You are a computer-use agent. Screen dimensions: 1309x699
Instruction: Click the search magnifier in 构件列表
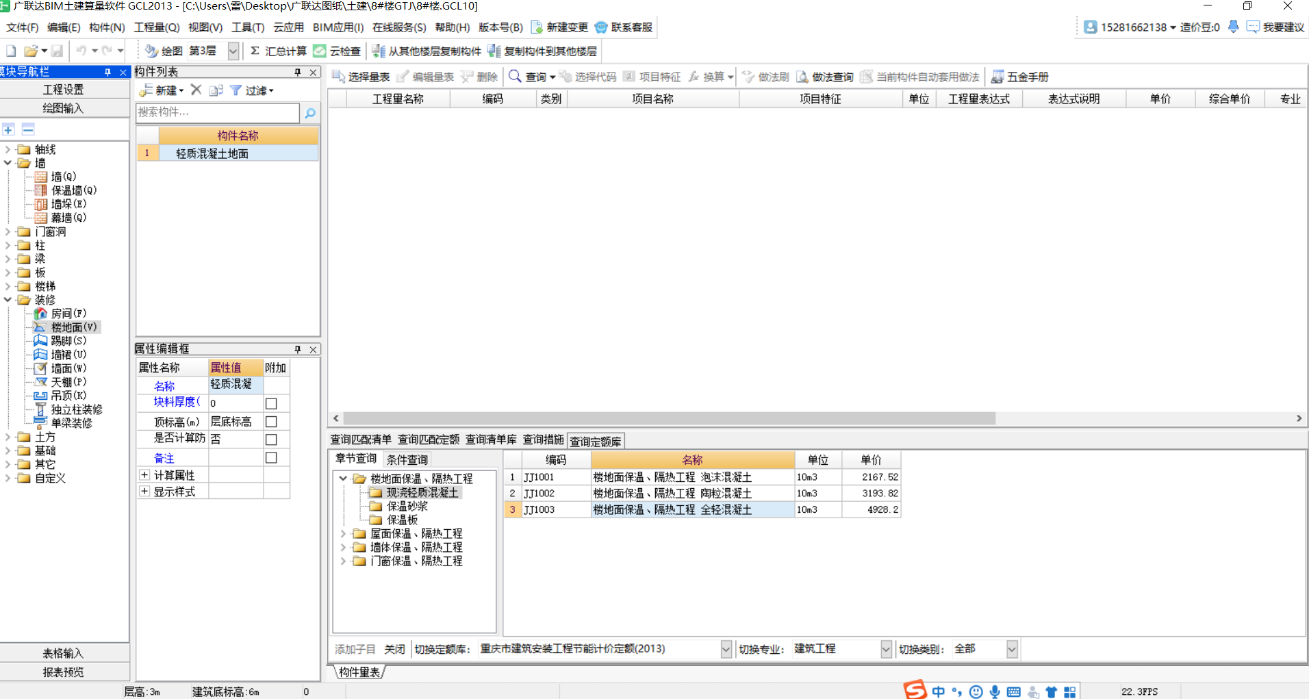pos(310,113)
